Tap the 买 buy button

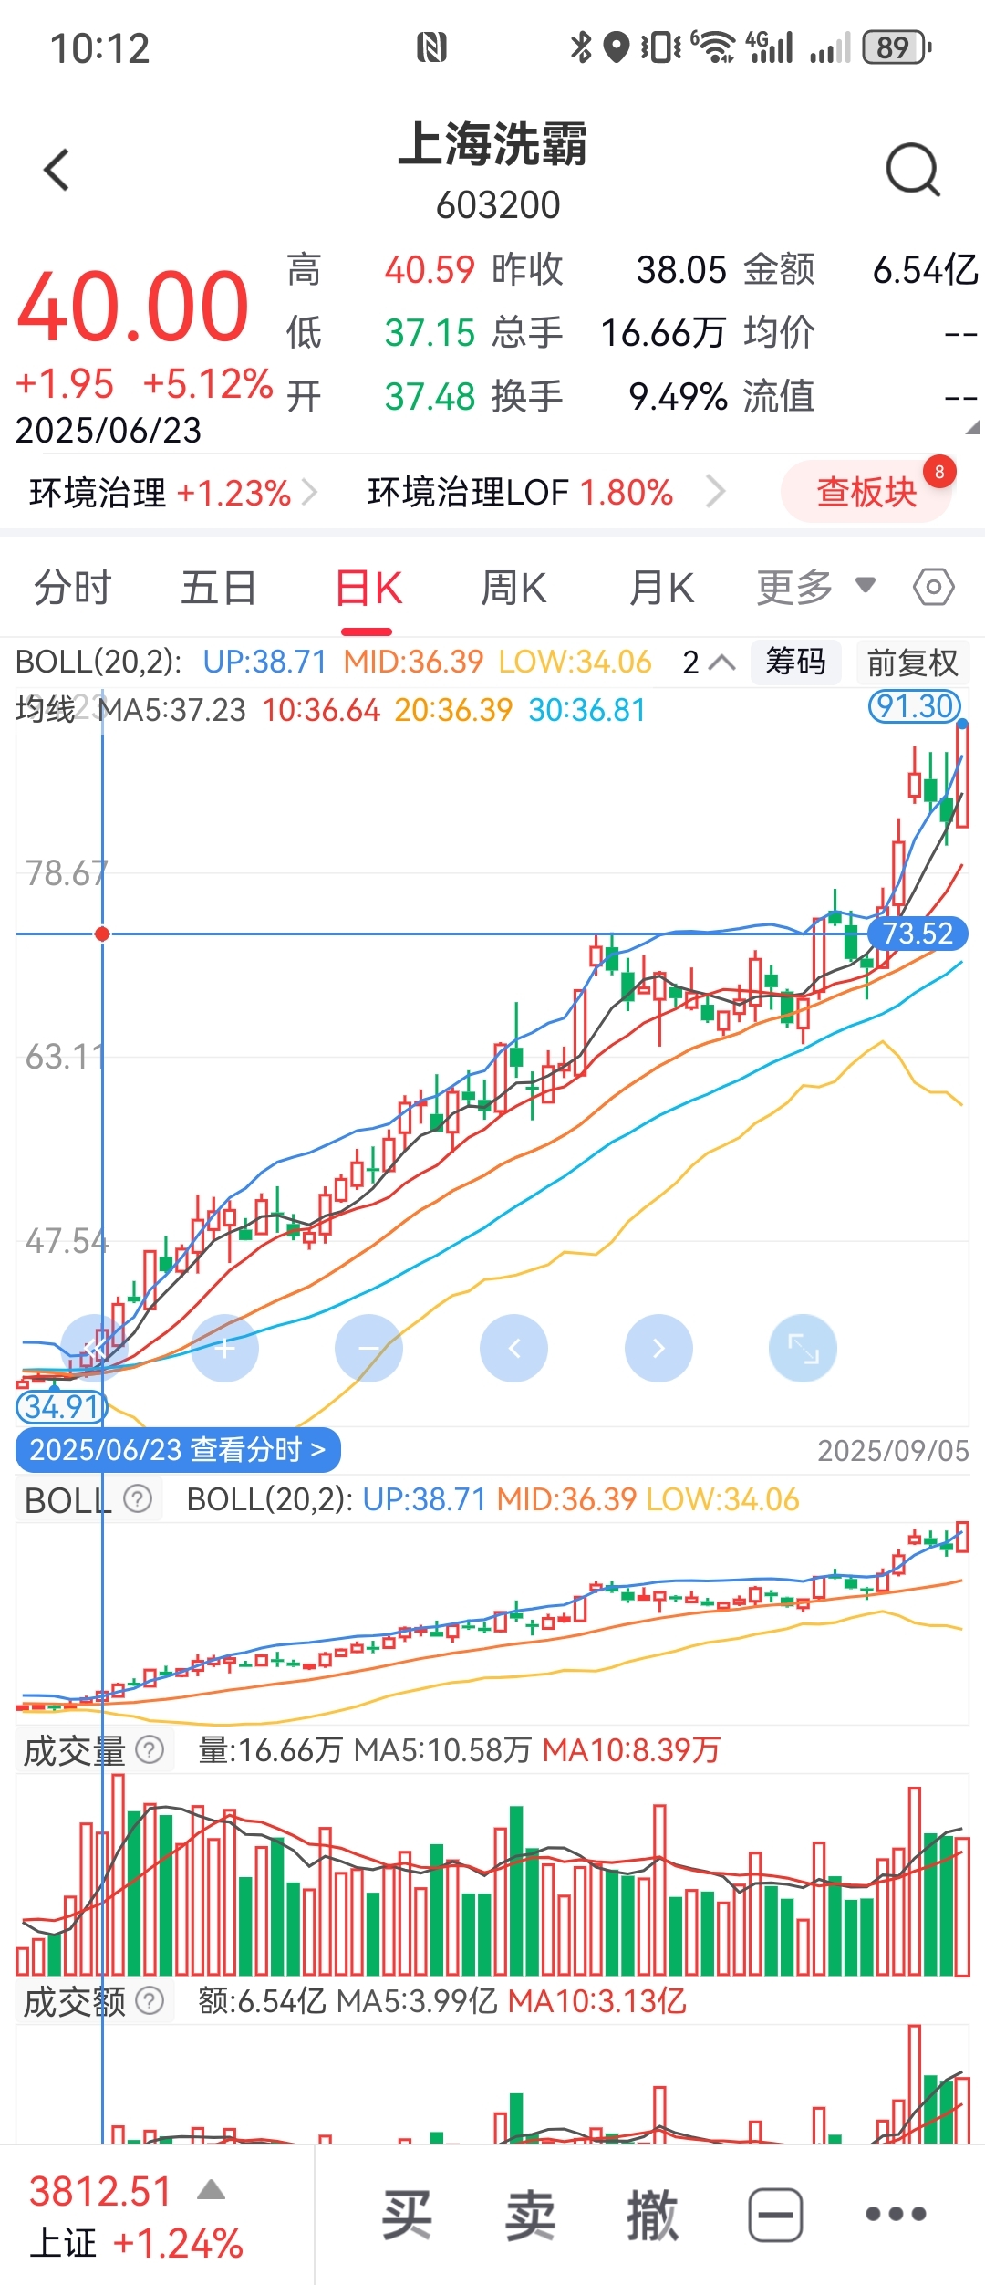click(x=407, y=2215)
